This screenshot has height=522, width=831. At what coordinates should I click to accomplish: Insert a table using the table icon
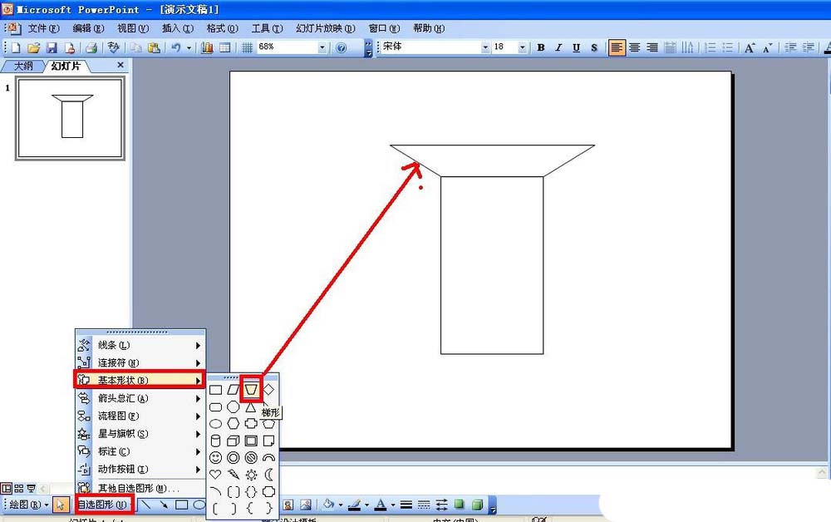click(x=225, y=47)
